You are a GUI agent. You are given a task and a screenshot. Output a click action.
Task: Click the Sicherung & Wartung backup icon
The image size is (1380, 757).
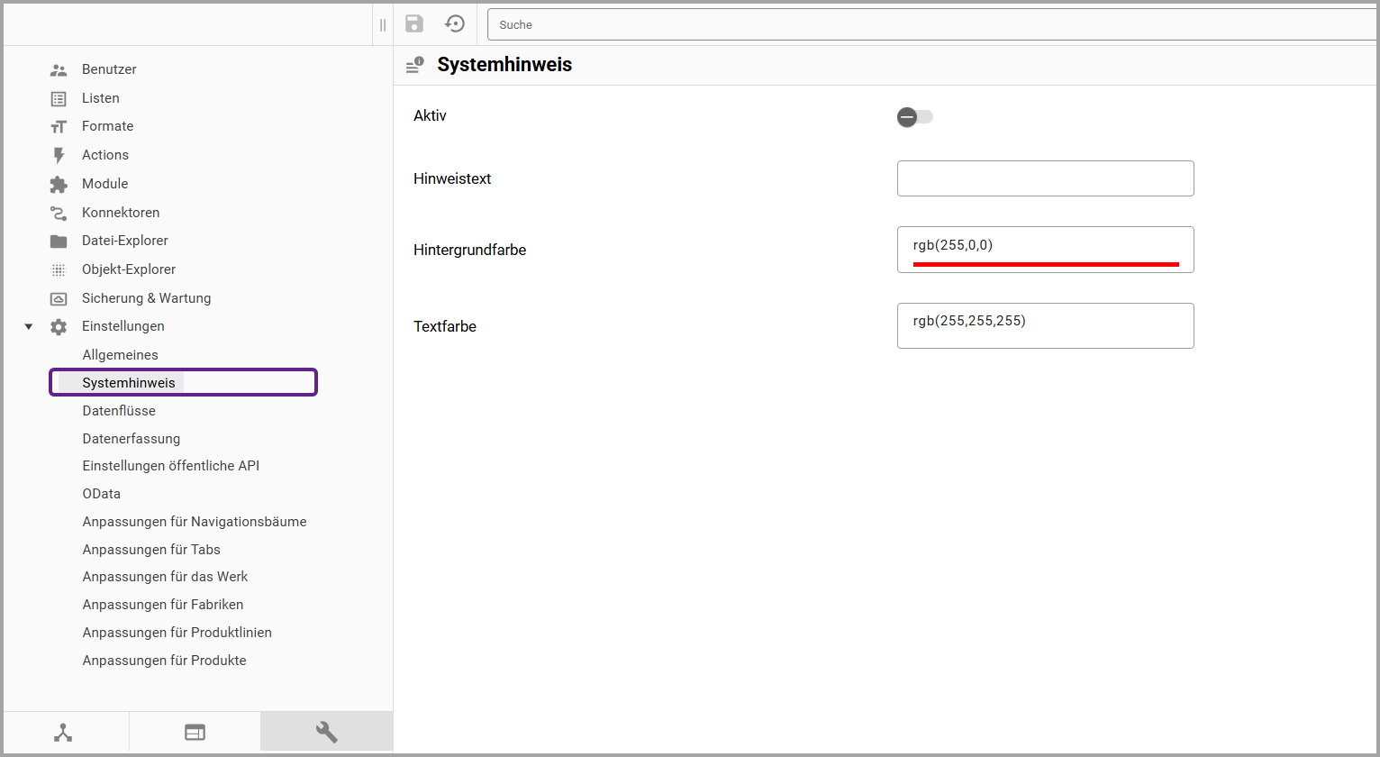point(59,299)
